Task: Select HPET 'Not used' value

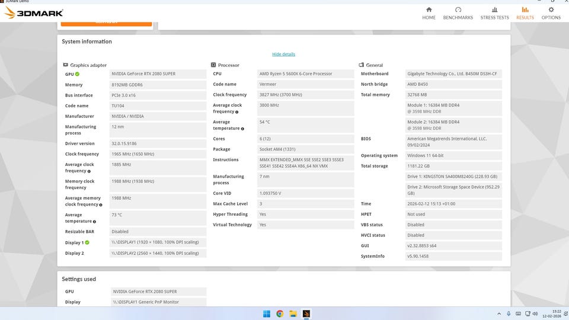Action: [x=453, y=215]
